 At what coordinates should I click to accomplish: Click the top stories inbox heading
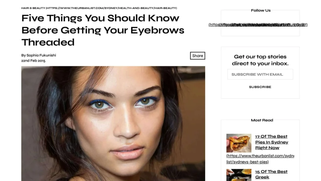260,60
